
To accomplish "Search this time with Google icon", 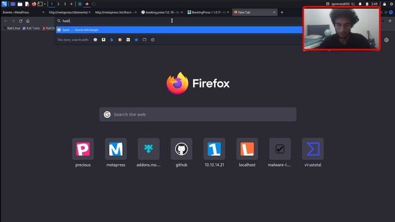I will (95, 39).
